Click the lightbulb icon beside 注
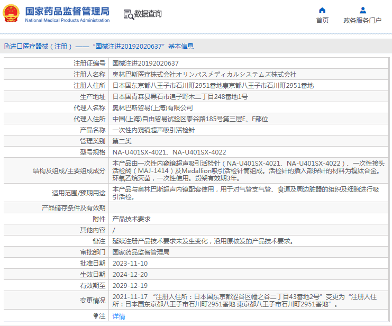Image resolution: width=392 pixels, height=326 pixels. [96, 316]
